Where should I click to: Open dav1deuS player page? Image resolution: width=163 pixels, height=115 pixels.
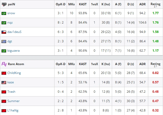pos(14,32)
